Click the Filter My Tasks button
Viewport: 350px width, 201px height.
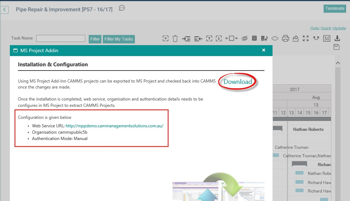coord(119,39)
